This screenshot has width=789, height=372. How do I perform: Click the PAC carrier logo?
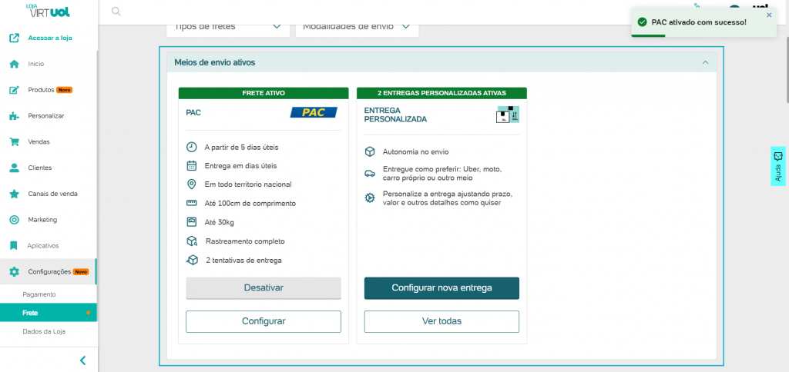tap(313, 112)
